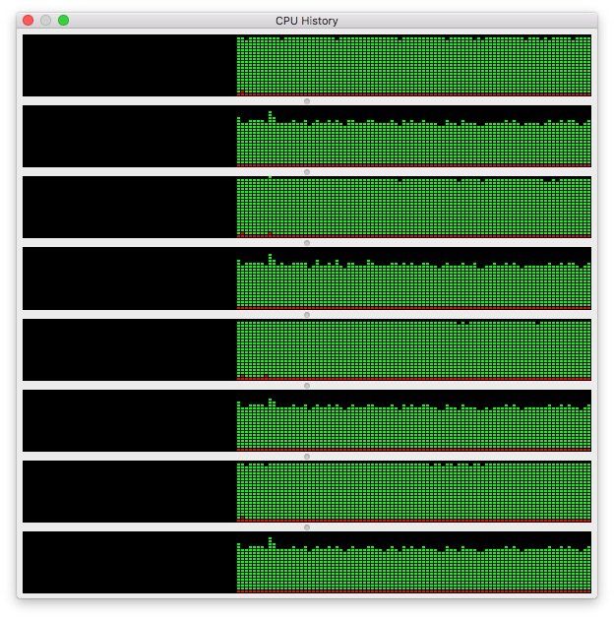Image resolution: width=614 pixels, height=619 pixels.
Task: Select the eighth CPU core history graph at bottom
Action: click(307, 563)
